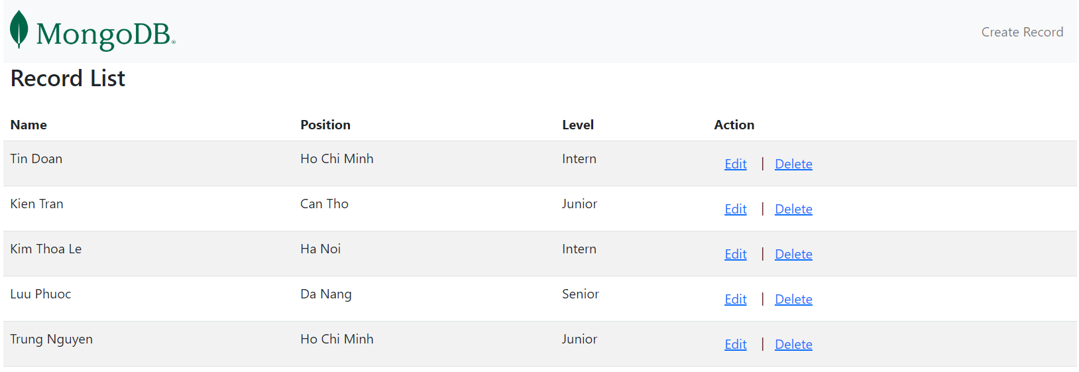
Task: Click the Position column header
Action: pos(325,125)
